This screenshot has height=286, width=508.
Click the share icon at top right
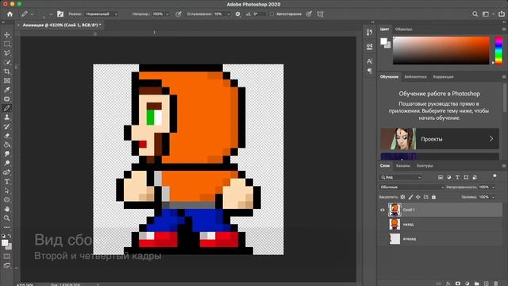coord(502,14)
